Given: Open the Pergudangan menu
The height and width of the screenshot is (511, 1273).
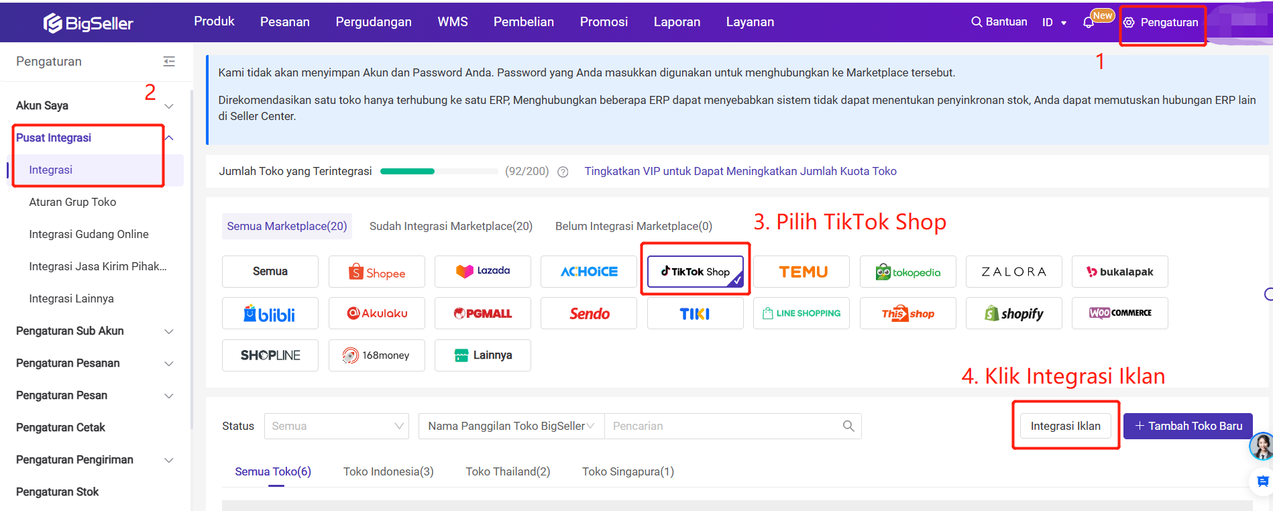Looking at the screenshot, I should tap(374, 22).
